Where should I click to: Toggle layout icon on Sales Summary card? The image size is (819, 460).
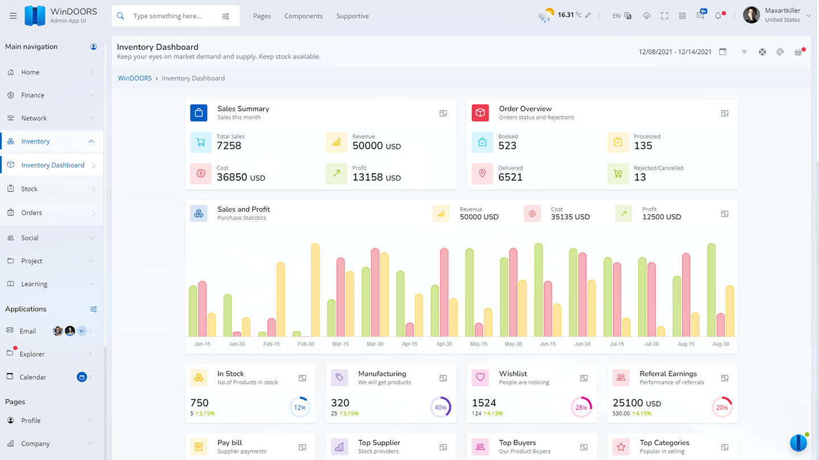[443, 113]
